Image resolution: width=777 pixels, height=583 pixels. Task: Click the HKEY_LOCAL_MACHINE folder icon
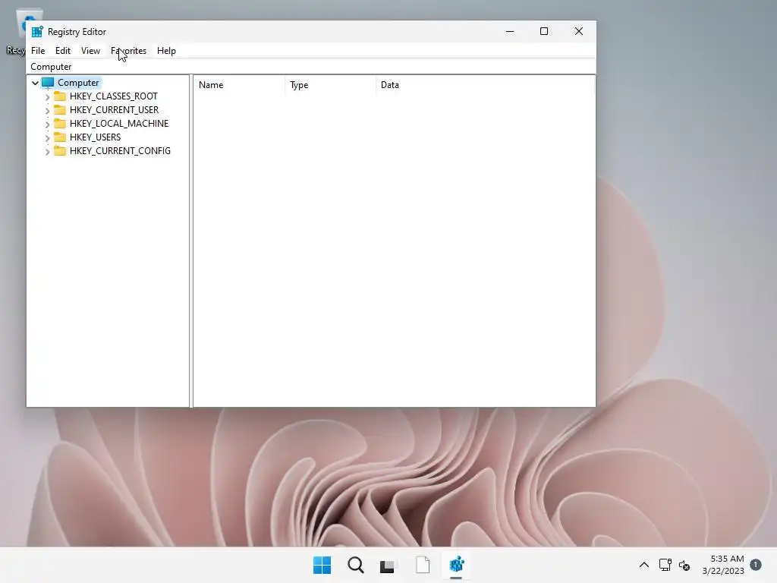pyautogui.click(x=60, y=123)
